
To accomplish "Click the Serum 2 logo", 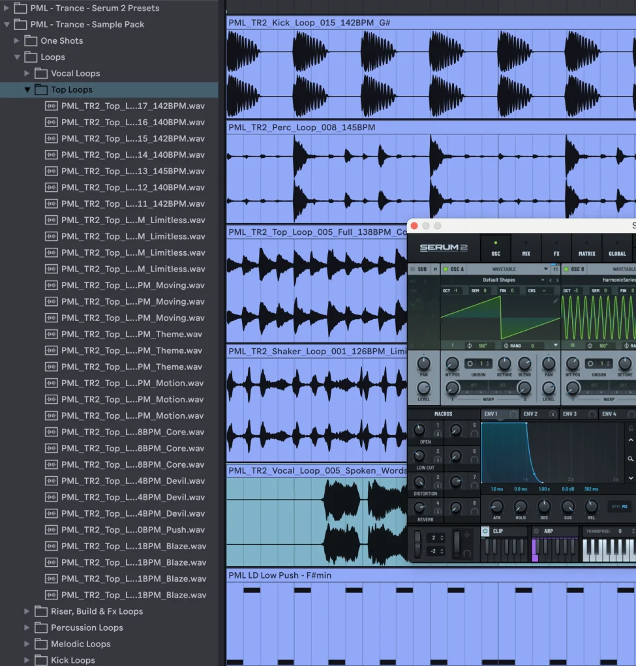I will pyautogui.click(x=444, y=248).
